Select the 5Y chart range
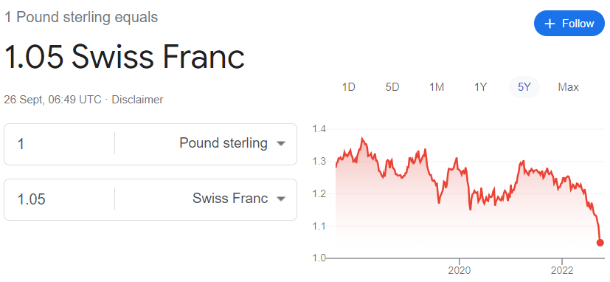Viewport: 610px width, 282px height. coord(524,87)
